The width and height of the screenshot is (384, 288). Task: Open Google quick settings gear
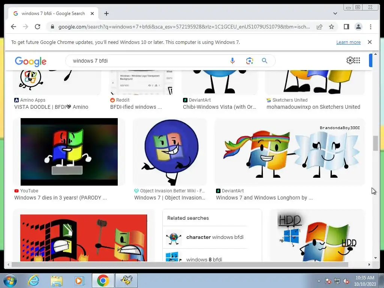(x=350, y=60)
